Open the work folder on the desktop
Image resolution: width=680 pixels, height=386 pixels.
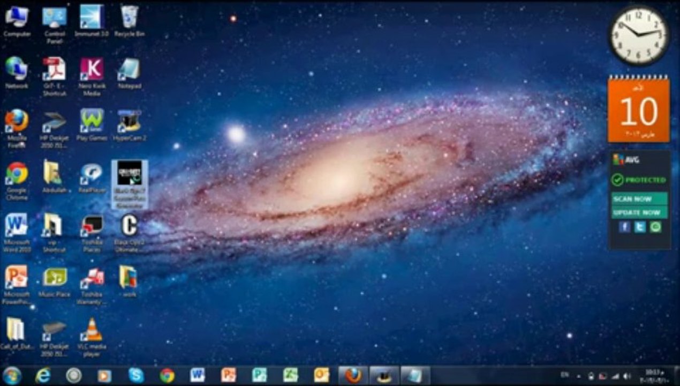[x=129, y=281]
